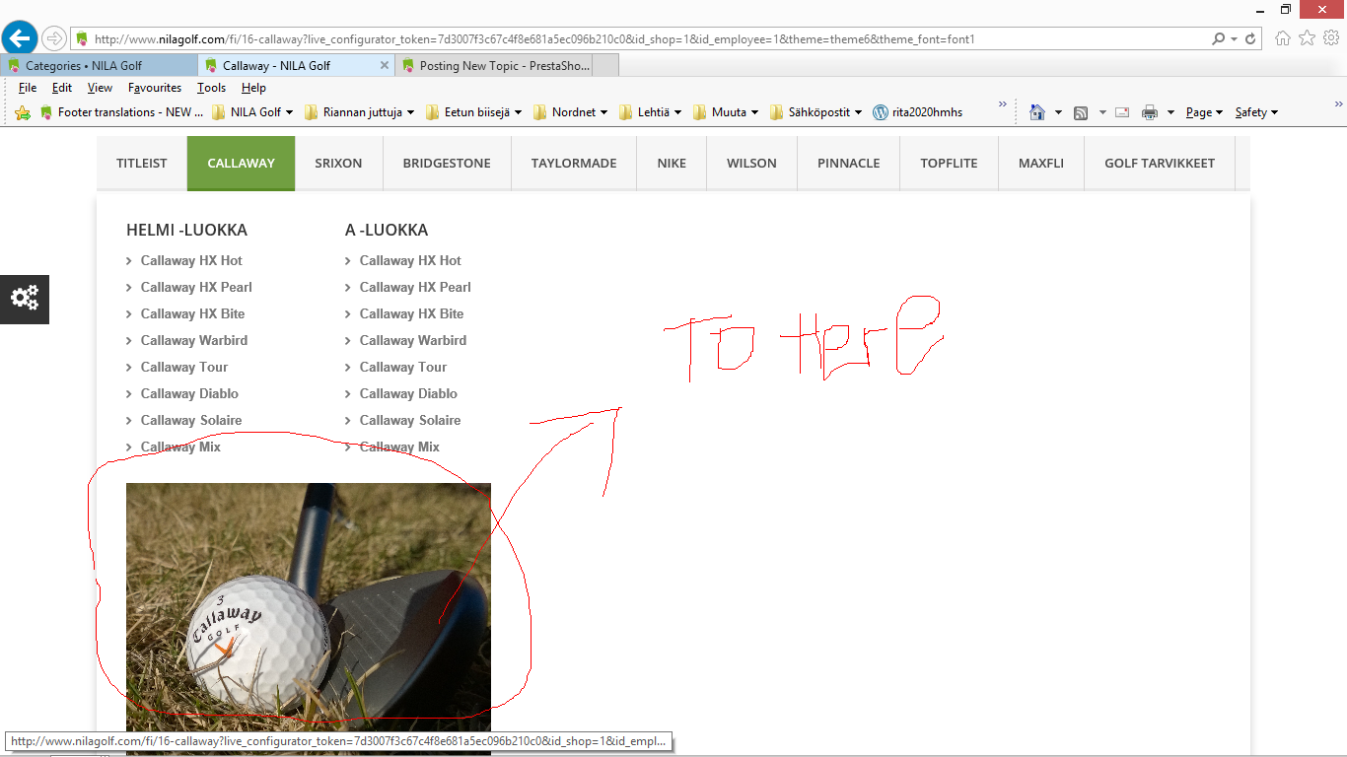Select the SRIXON navigation tab

pos(338,163)
